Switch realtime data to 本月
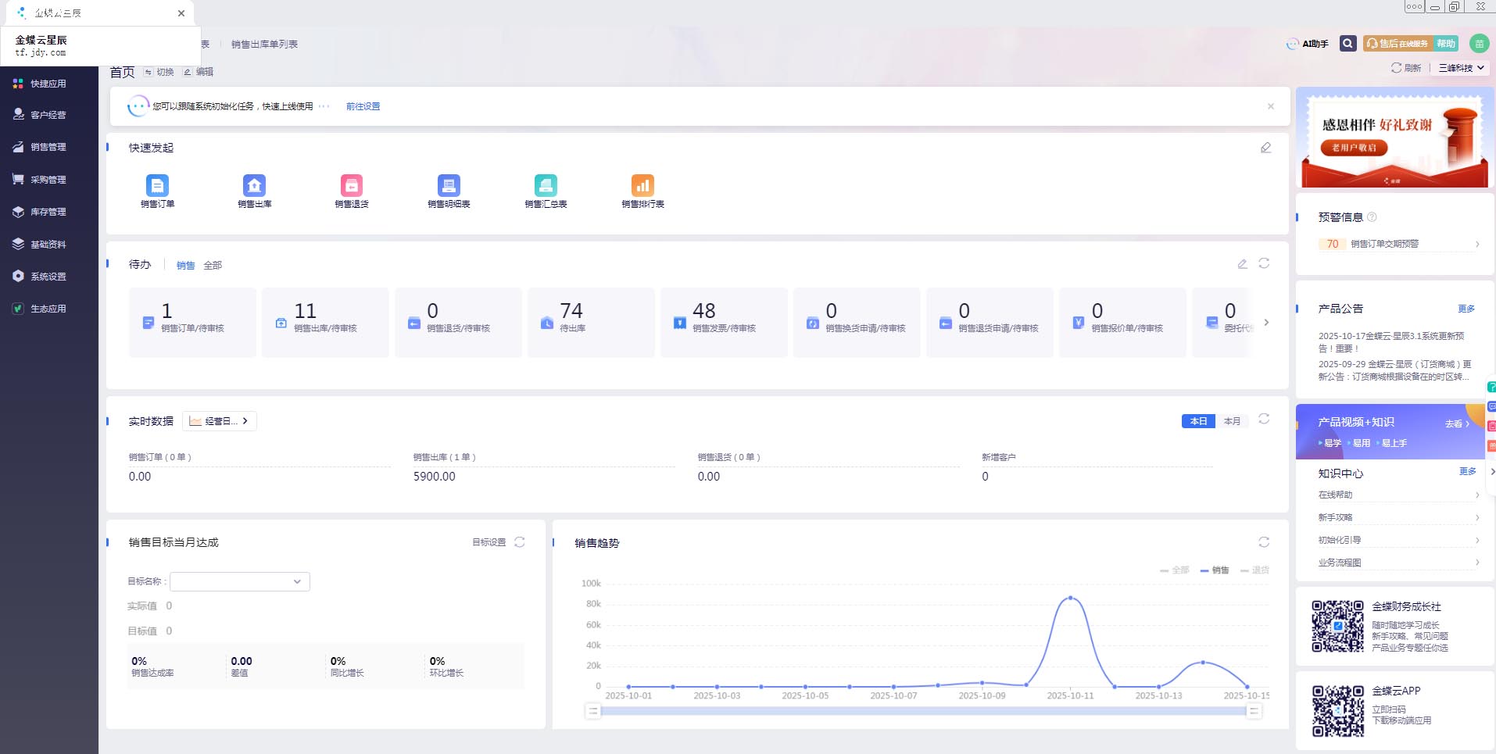 [1232, 421]
